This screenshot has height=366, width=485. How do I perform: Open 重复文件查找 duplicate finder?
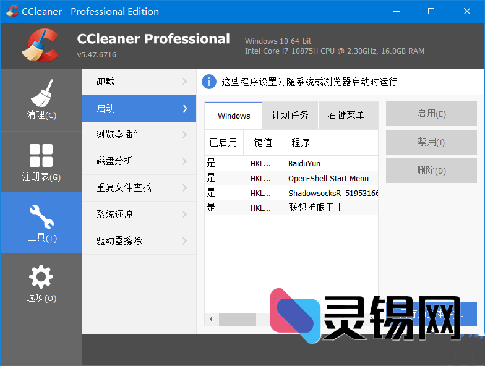(139, 188)
